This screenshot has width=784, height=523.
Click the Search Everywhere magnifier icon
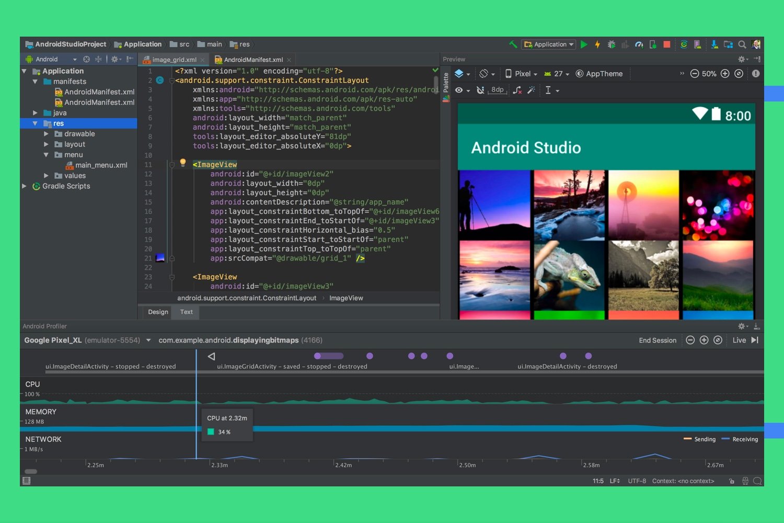[x=742, y=44]
